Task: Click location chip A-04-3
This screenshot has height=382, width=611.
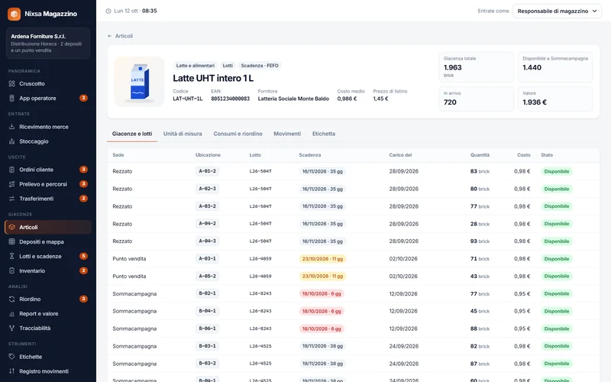Action: pyautogui.click(x=207, y=241)
